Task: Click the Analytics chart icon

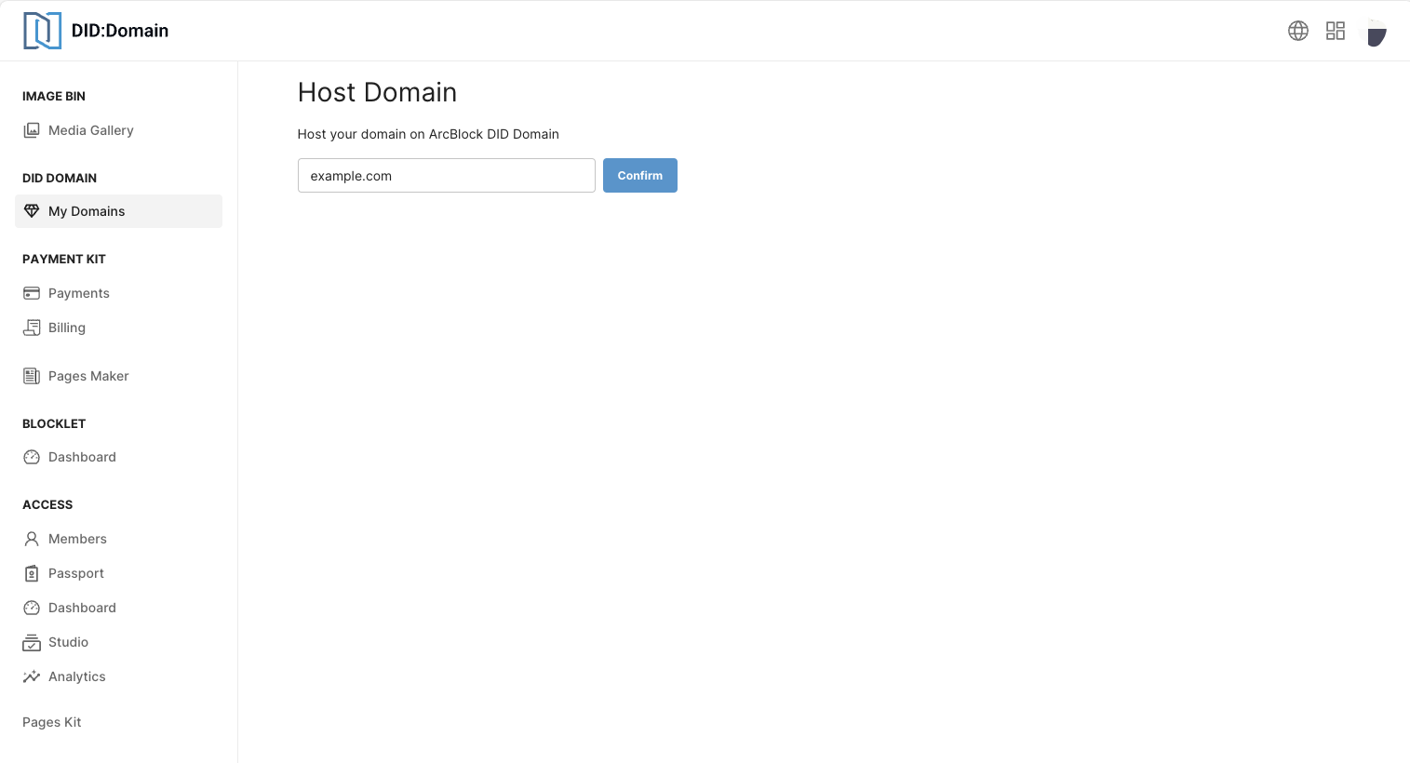Action: [x=32, y=676]
